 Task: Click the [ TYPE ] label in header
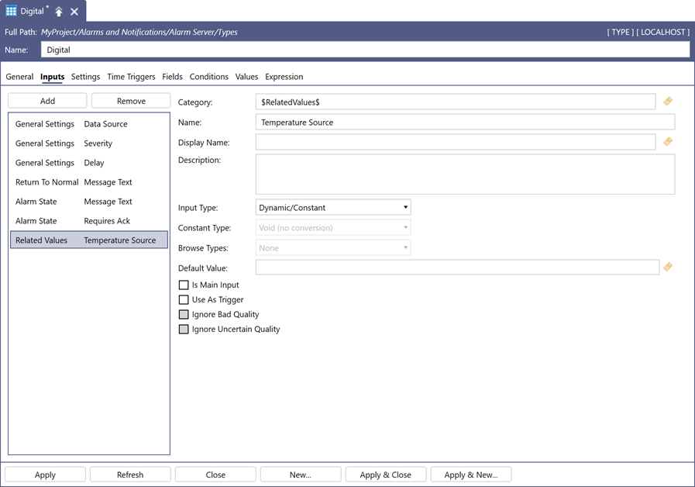coord(621,32)
